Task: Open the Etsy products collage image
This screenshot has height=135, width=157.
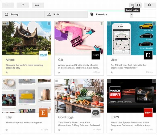Action: tap(27, 96)
